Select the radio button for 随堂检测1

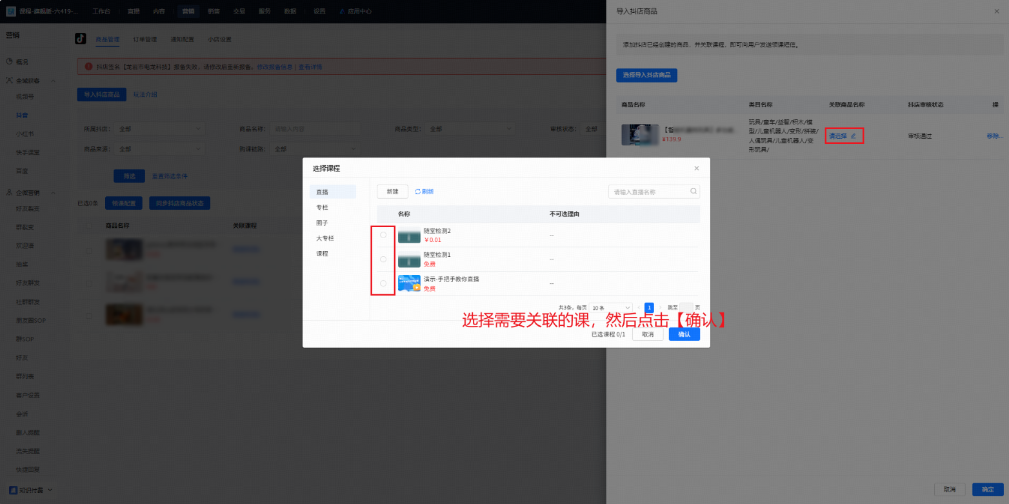pyautogui.click(x=383, y=259)
